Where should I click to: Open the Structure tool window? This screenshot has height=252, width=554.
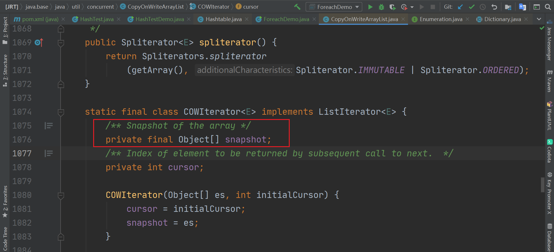click(5, 71)
